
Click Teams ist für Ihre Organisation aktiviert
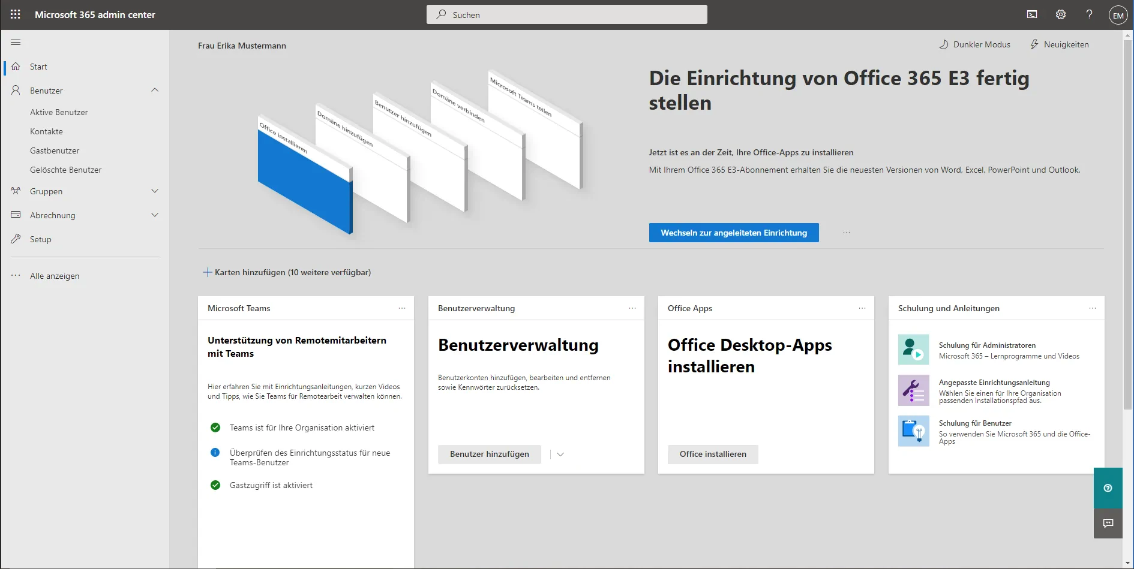302,427
